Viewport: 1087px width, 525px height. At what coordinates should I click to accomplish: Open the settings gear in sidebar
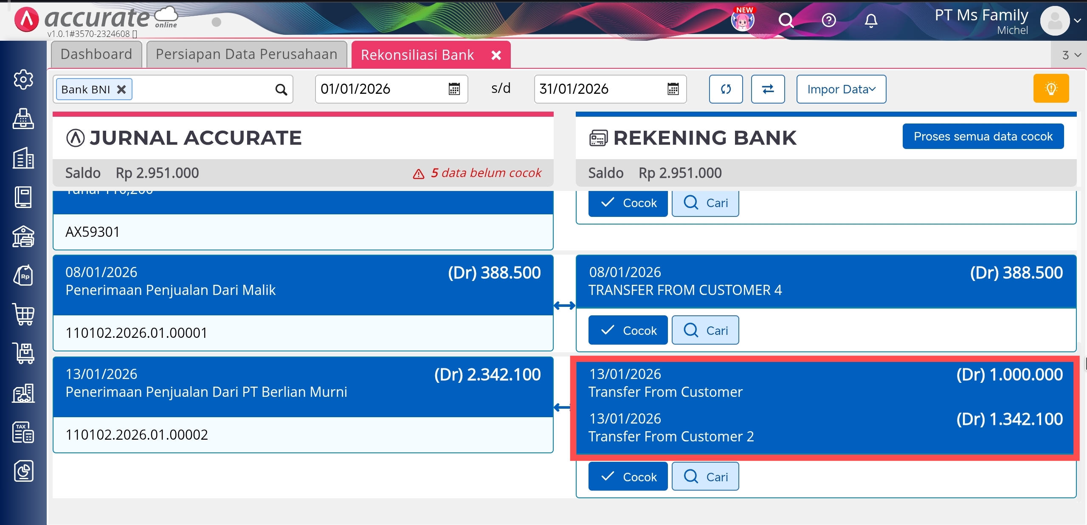(x=23, y=79)
